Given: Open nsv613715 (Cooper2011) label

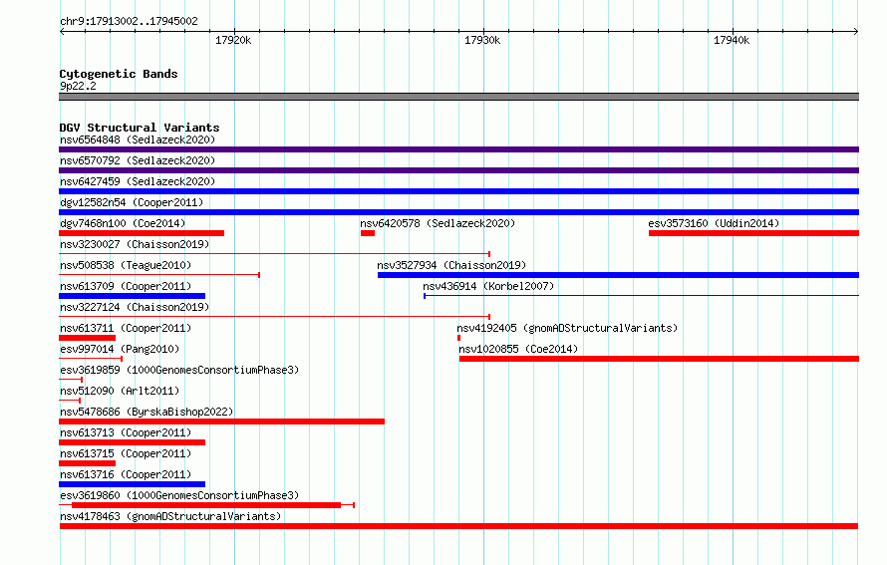Looking at the screenshot, I should (x=126, y=453).
